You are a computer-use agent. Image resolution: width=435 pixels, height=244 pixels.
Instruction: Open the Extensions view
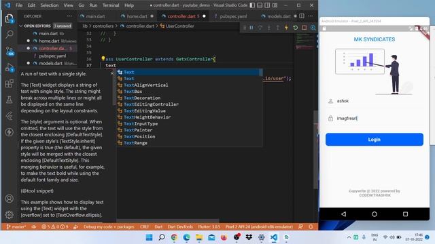click(9, 83)
